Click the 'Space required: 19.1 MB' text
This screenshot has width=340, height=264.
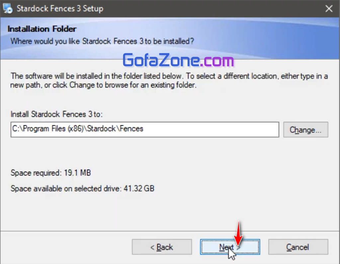pos(51,173)
